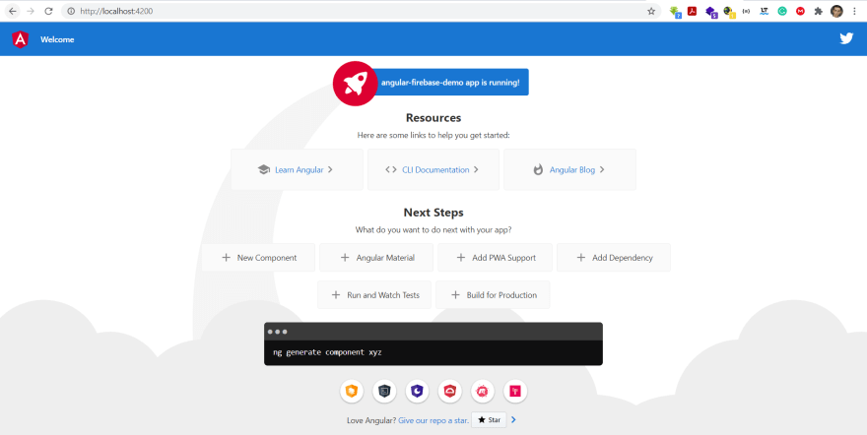
Task: Open the purple shield circle logo link
Action: point(417,392)
